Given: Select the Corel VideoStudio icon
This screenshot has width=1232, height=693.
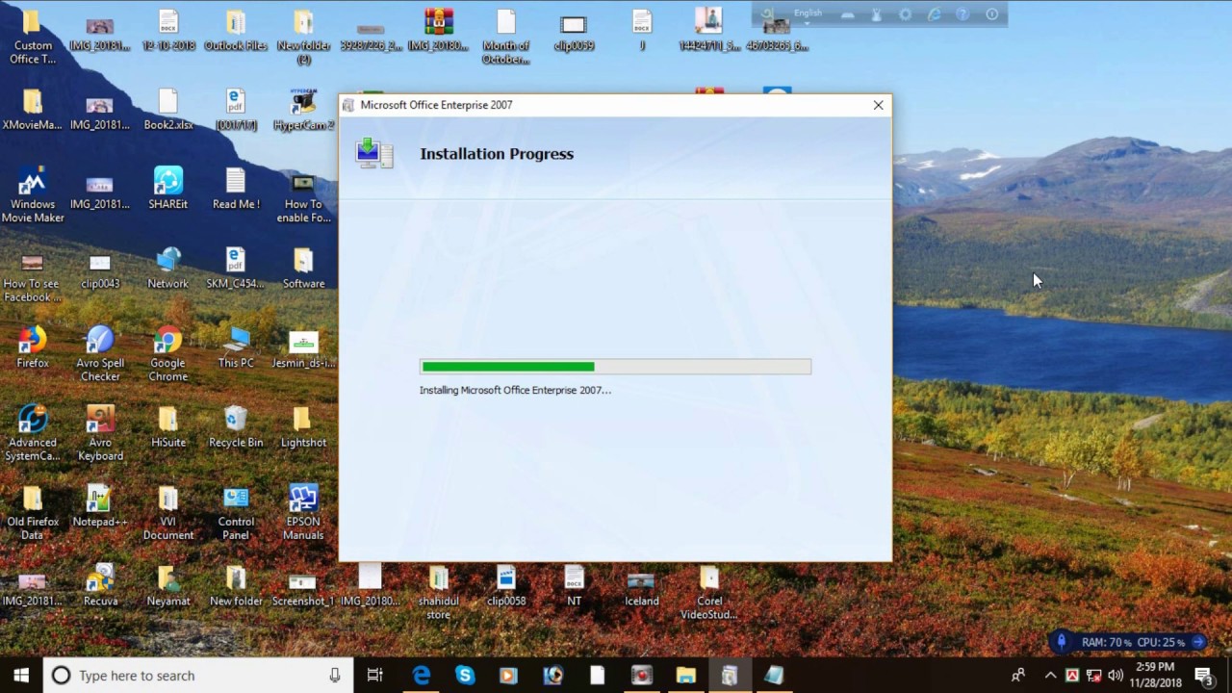Looking at the screenshot, I should 709,592.
